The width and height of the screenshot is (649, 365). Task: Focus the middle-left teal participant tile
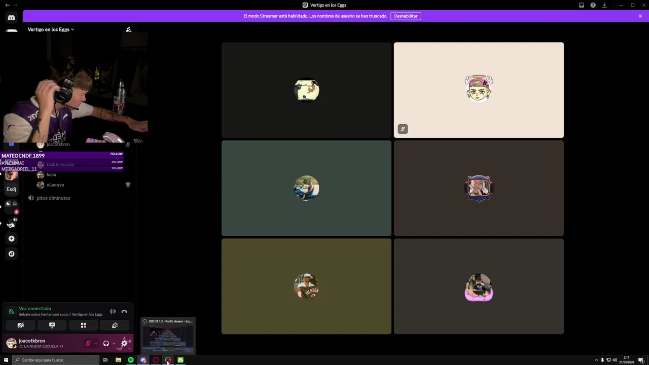[x=306, y=188]
